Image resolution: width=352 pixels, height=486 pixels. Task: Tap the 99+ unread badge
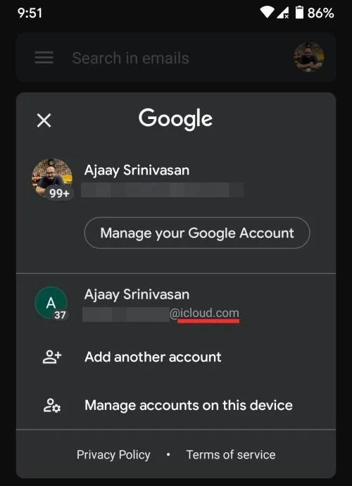point(59,194)
